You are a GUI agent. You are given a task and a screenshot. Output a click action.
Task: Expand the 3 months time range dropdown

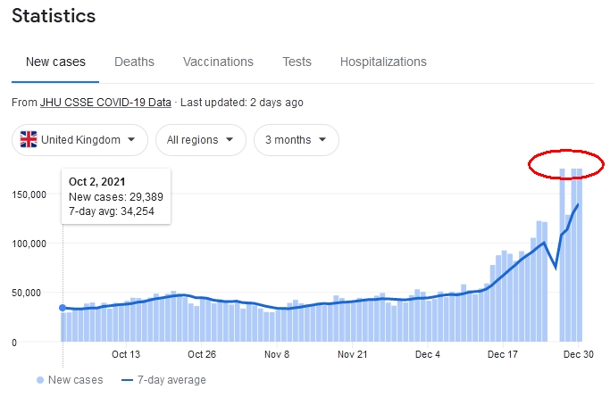point(296,140)
